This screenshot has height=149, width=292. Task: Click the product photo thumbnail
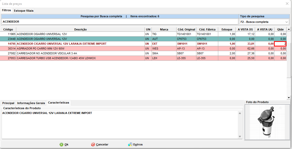267,122
